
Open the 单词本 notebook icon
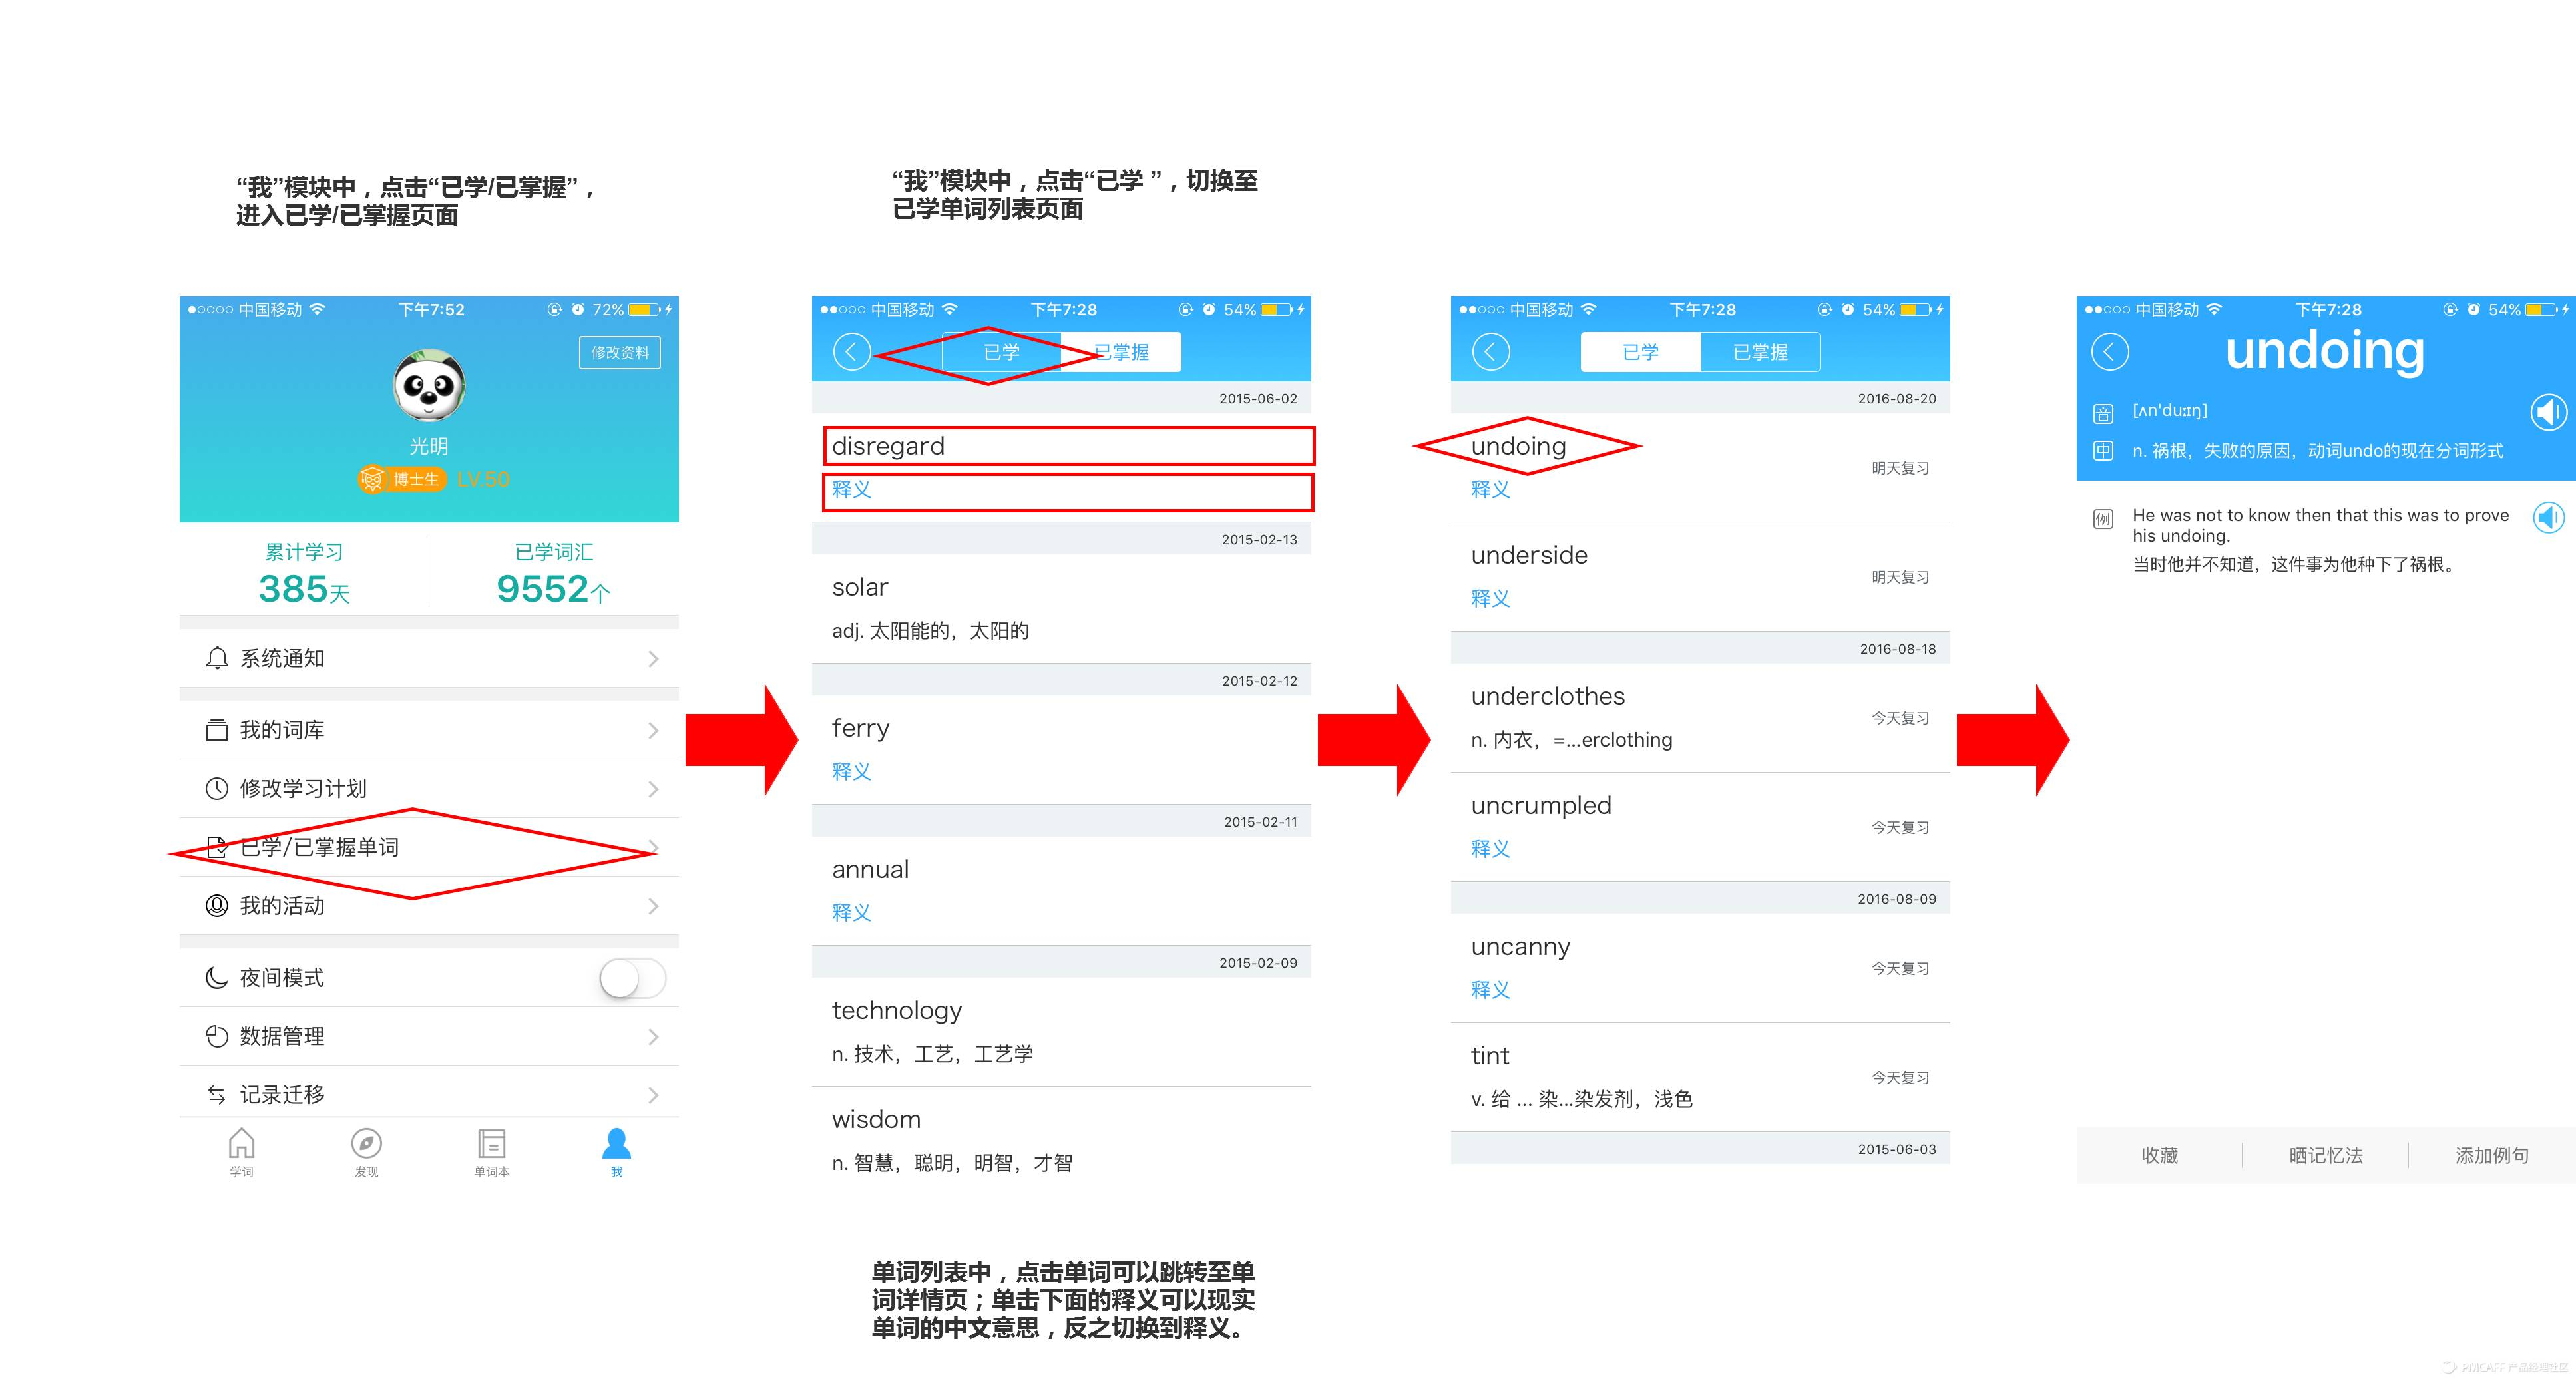coord(491,1145)
